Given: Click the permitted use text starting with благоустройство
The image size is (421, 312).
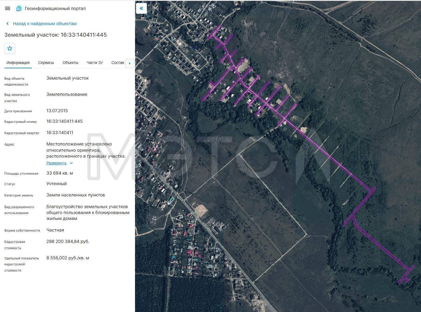Looking at the screenshot, I should coord(88,213).
